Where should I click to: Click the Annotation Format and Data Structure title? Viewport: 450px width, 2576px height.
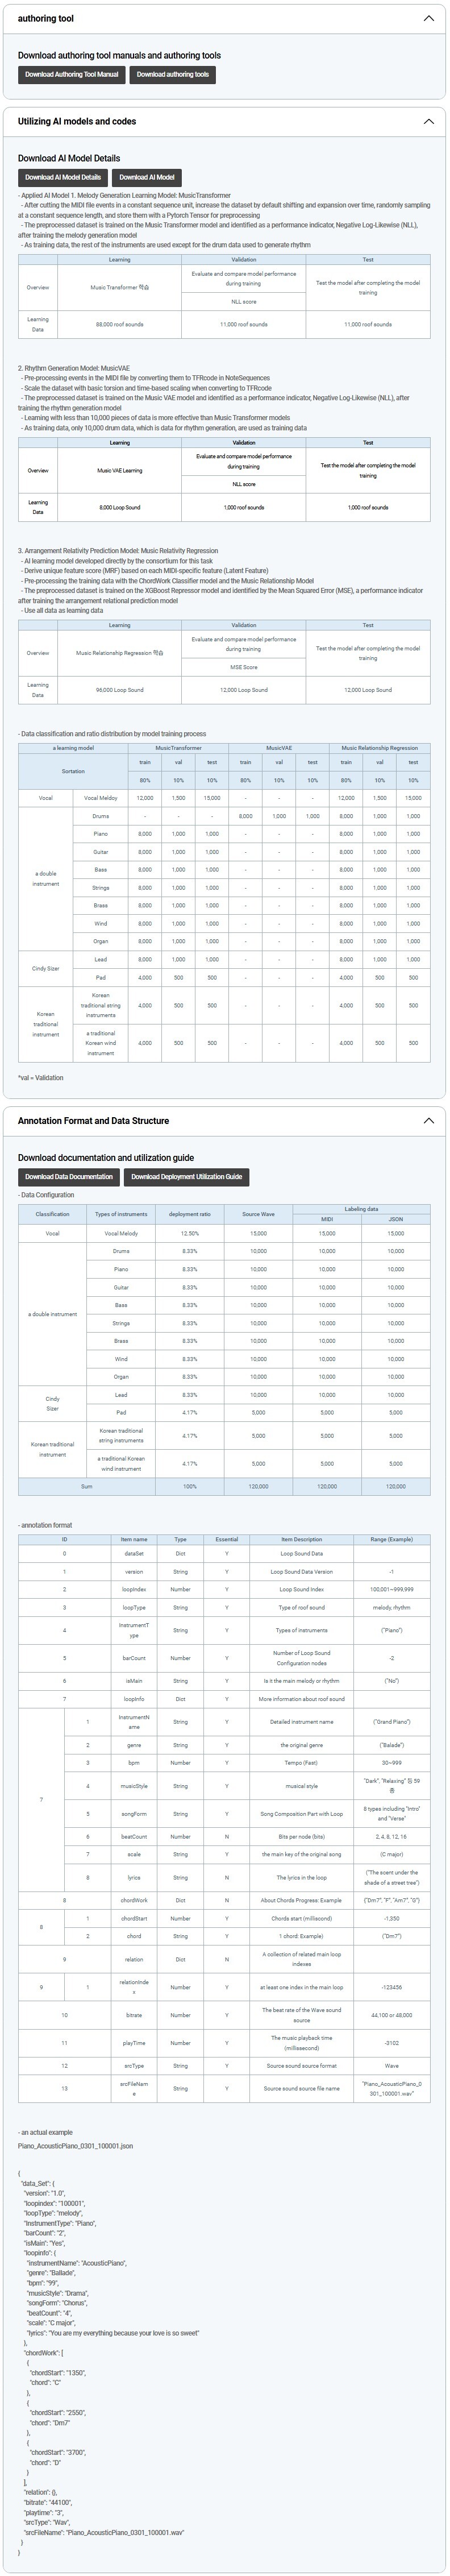point(93,1120)
